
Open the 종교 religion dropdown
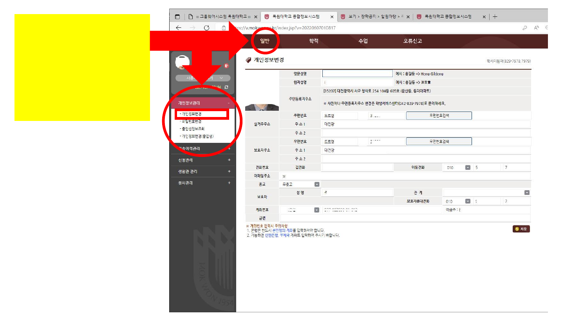coord(317,184)
